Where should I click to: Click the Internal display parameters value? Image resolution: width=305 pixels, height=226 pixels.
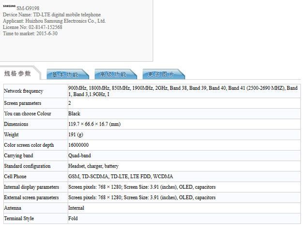click(142, 187)
